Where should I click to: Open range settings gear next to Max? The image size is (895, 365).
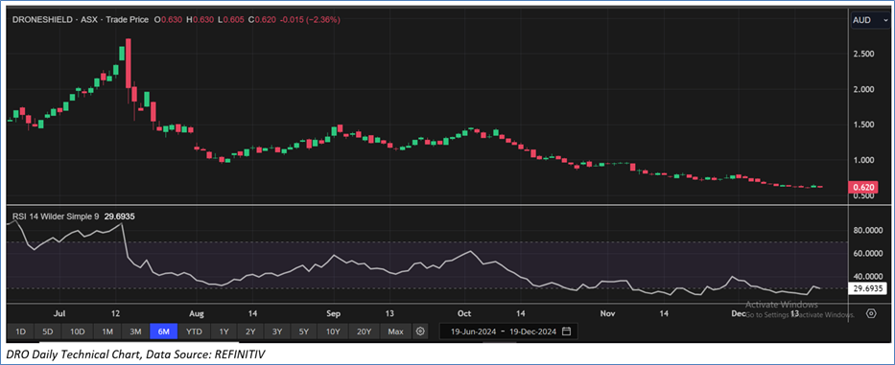[421, 331]
